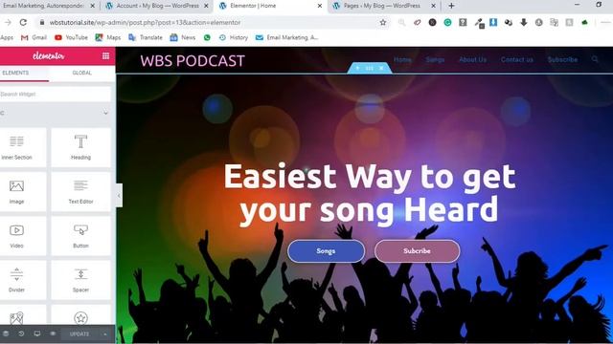The width and height of the screenshot is (613, 344).
Task: Open the Translate bookmark
Action: point(146,37)
